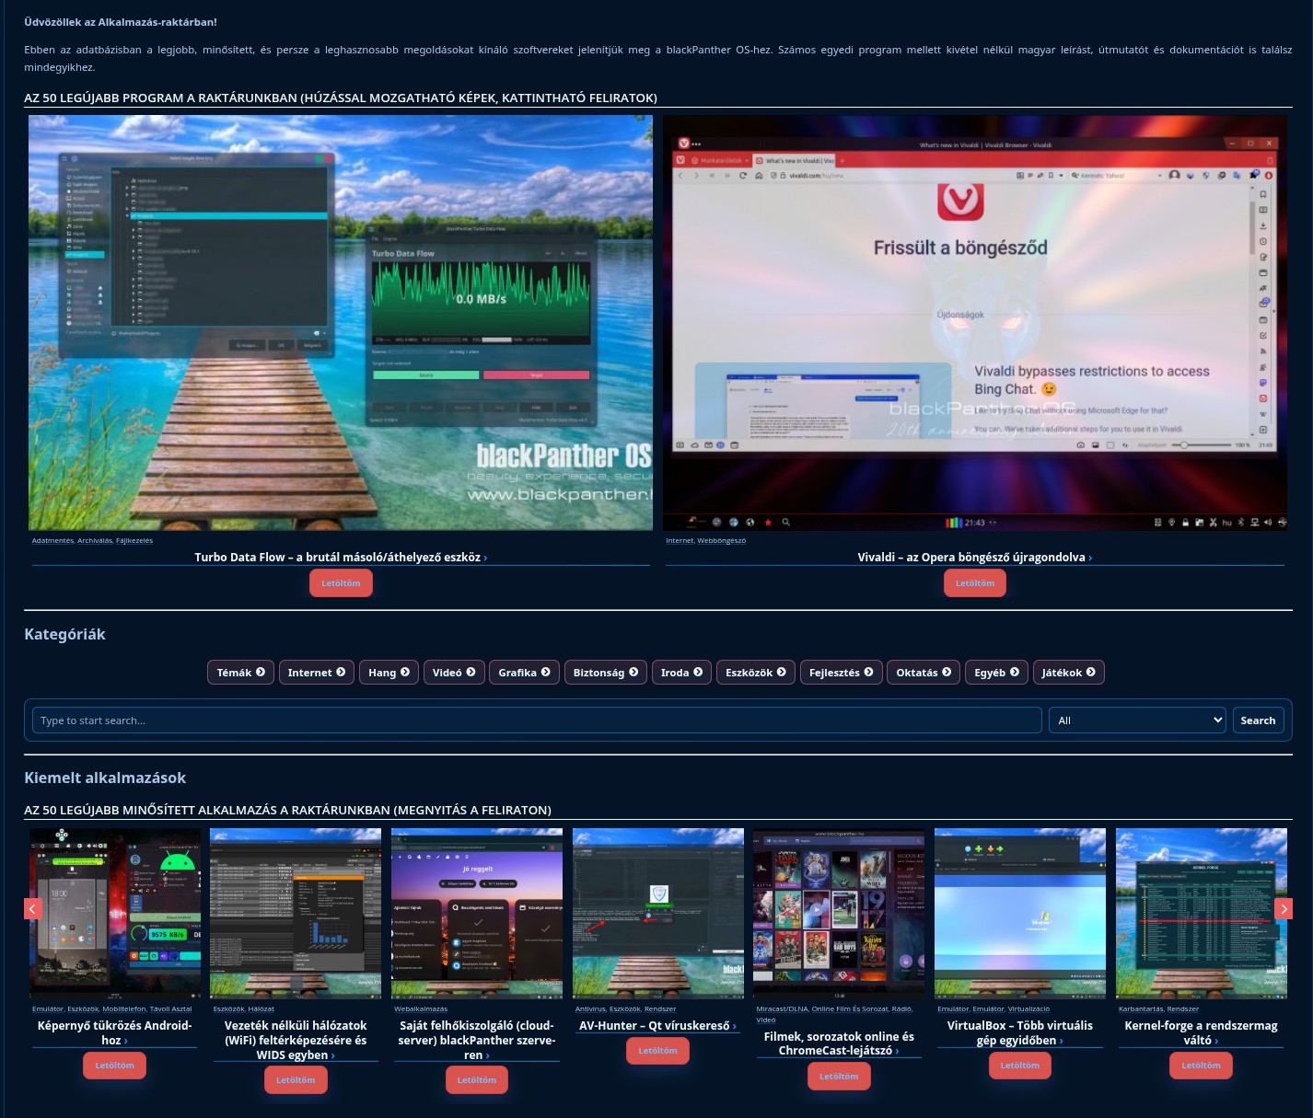Viewport: 1313px width, 1118px height.
Task: Open 'Saját felhőkiszolgáló (cloud-server)' title link
Action: coord(477,1040)
